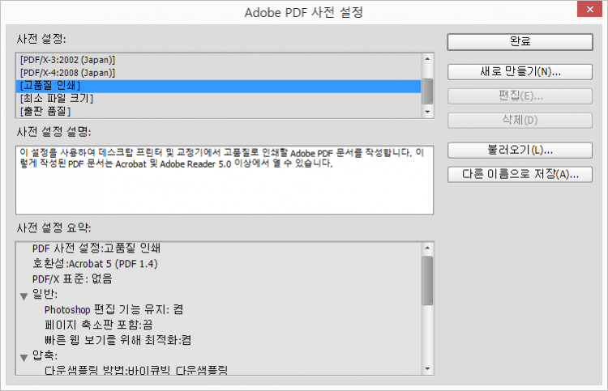
Task: Select the [PDF/X-4:2008 (Japan)] preset
Action: 68,73
